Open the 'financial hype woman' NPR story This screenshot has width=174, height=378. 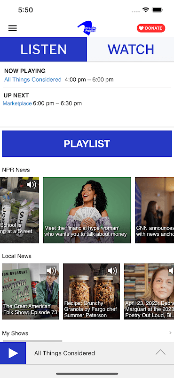click(x=87, y=210)
